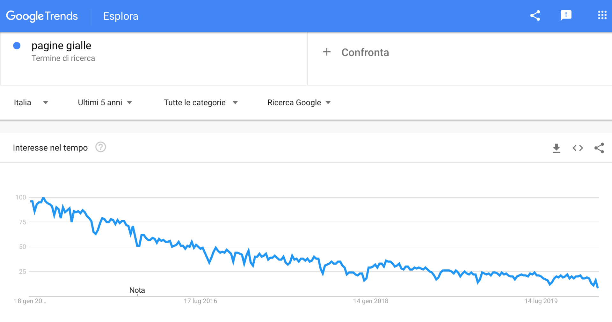Open the send feedback icon
Viewport: 612px width, 322px height.
pos(566,16)
